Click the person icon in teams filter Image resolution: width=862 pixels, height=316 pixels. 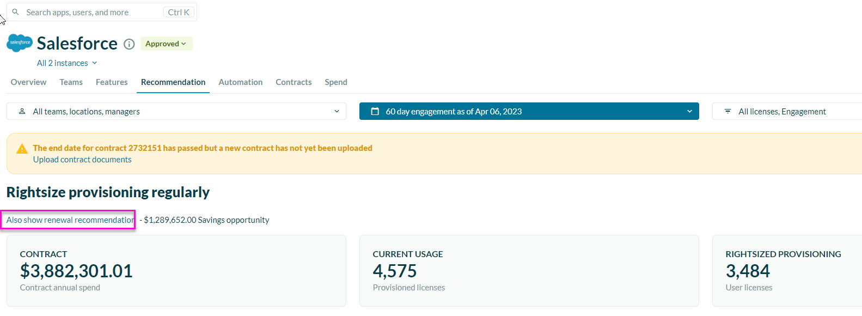point(22,111)
